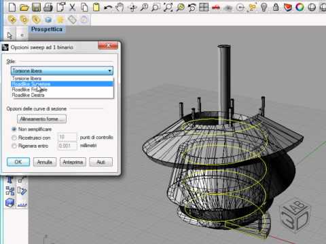Viewport: 326px width, 244px height.
Task: Open the Stile combo box arrow
Action: point(110,71)
